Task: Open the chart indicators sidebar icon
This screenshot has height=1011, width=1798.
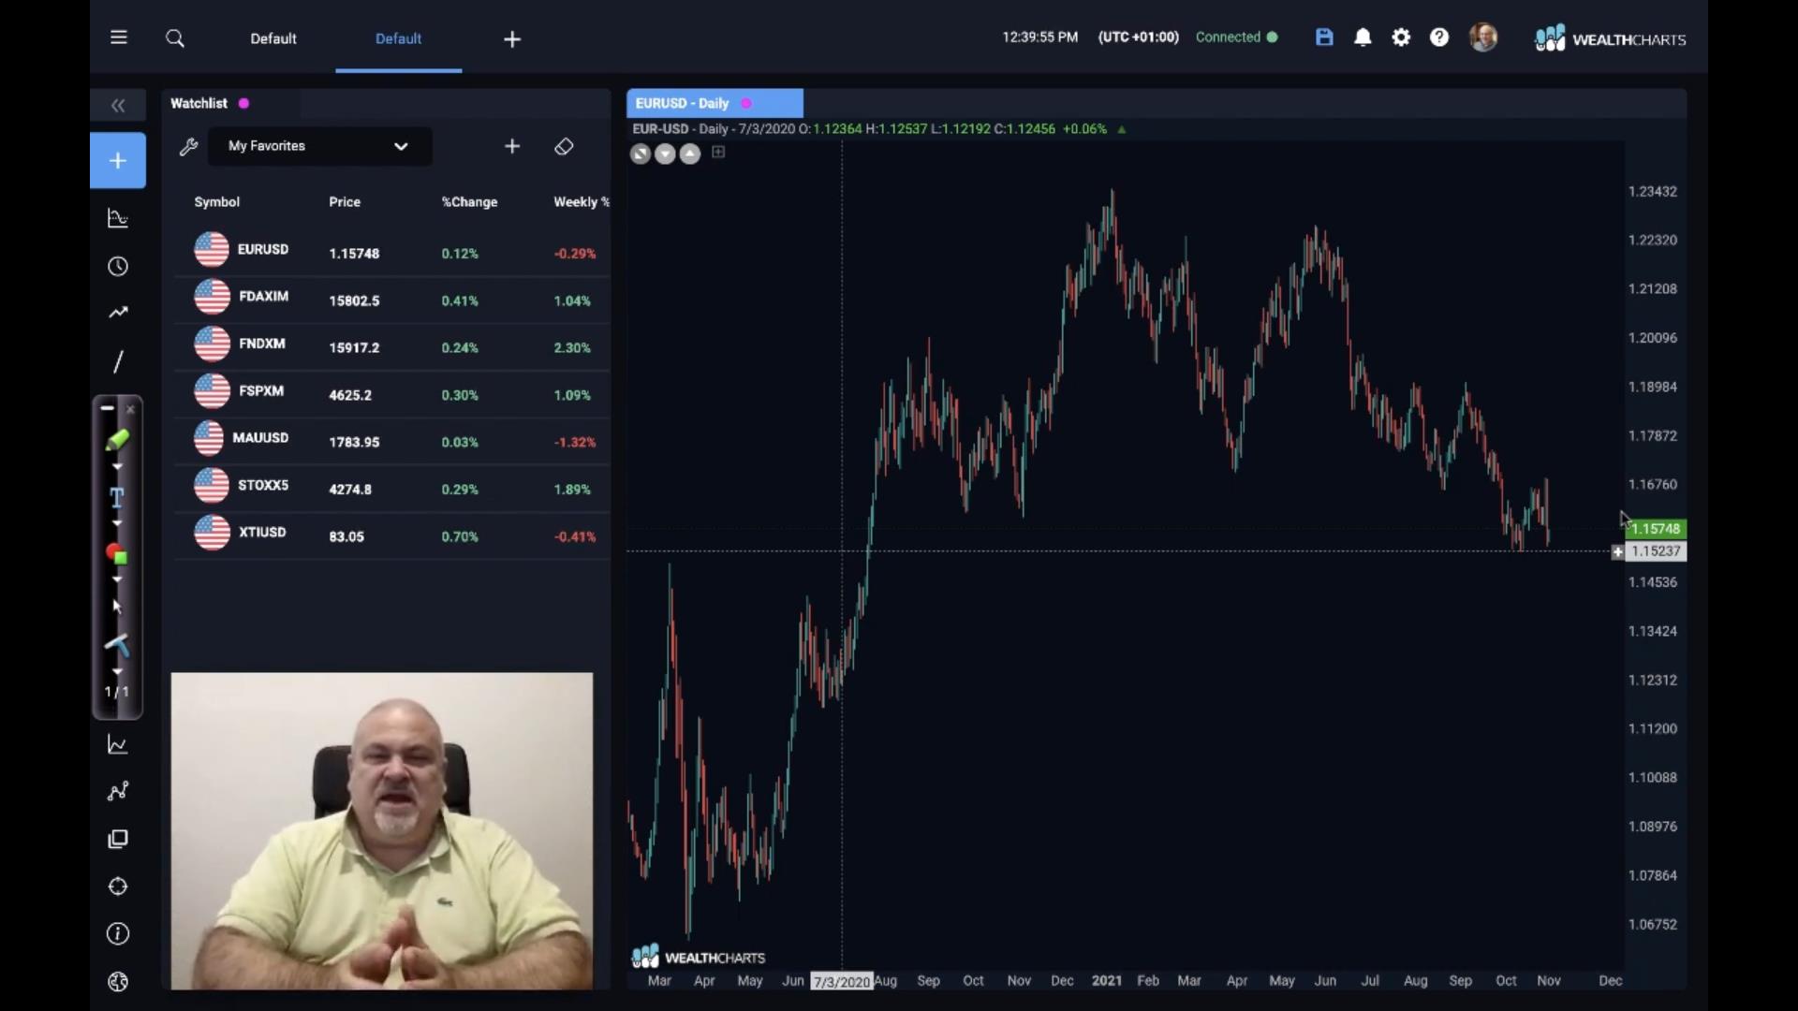Action: coord(118,219)
